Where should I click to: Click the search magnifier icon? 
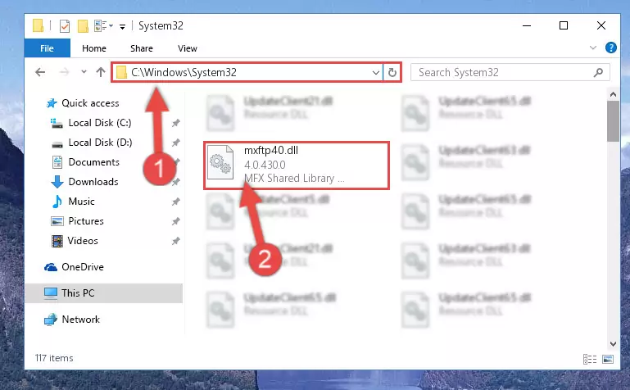click(x=598, y=72)
